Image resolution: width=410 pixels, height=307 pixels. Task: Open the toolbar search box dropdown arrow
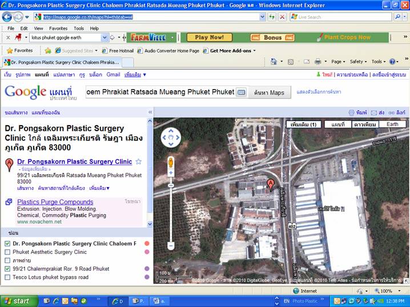coord(104,38)
